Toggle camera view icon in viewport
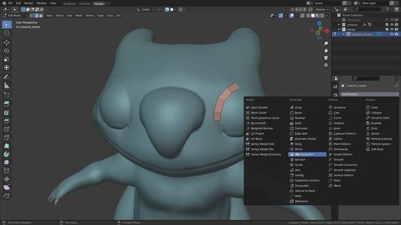The width and height of the screenshot is (401, 225). 326,58
